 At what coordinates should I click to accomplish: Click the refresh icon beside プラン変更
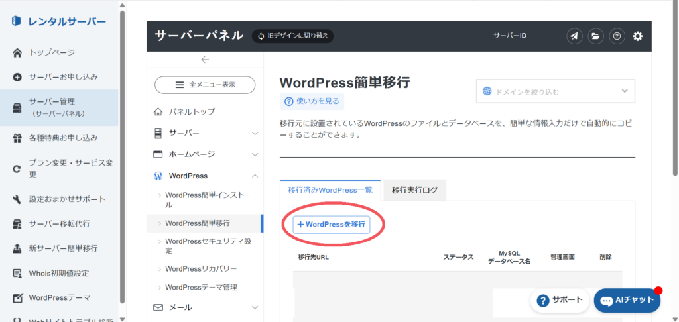tap(17, 169)
